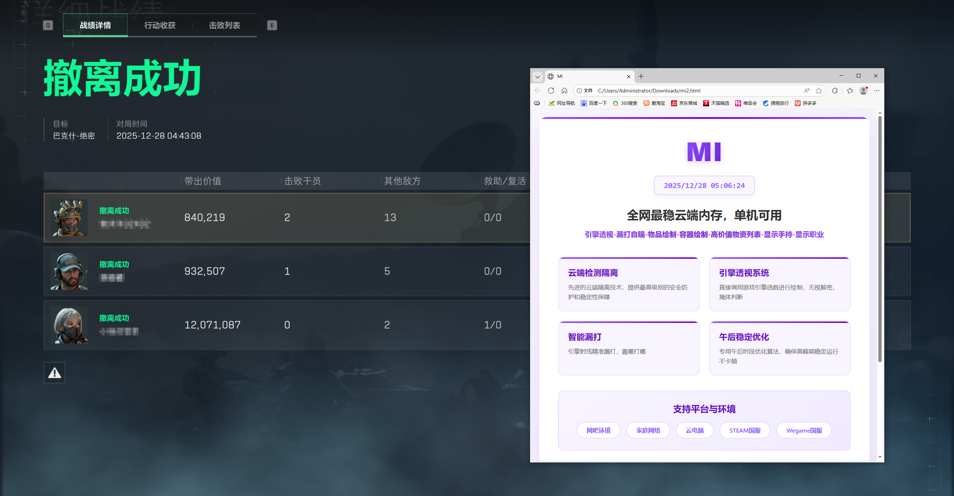Open the favorites list icon
The width and height of the screenshot is (954, 496).
click(x=849, y=90)
